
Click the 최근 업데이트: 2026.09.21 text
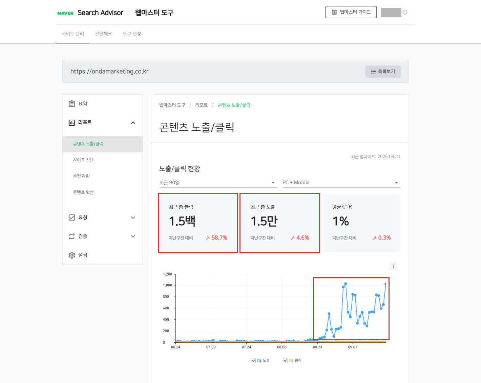(375, 157)
